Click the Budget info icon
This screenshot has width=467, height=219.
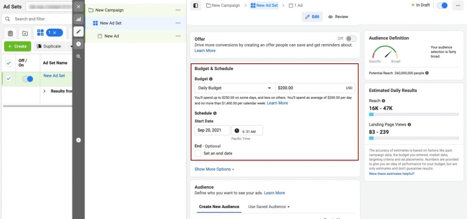[211, 79]
